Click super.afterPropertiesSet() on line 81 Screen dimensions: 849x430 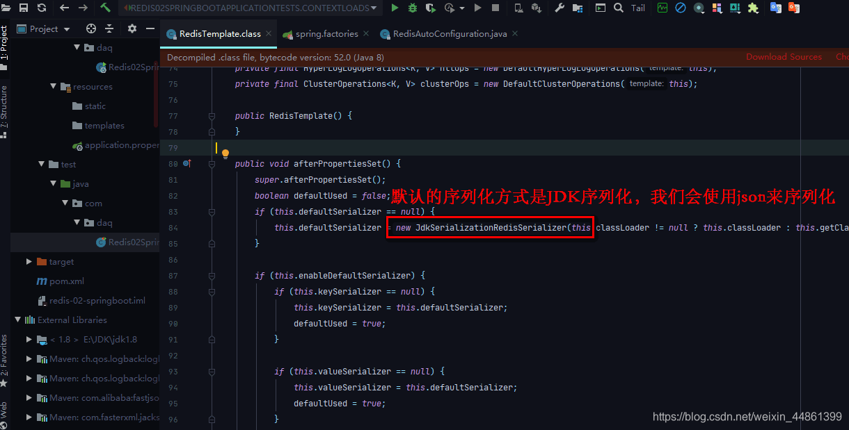[320, 180]
